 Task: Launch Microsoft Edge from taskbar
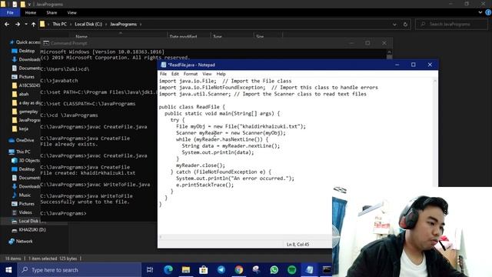168,270
